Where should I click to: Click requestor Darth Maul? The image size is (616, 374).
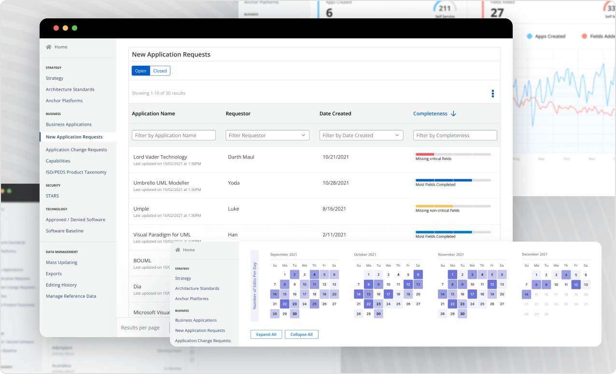click(x=241, y=157)
